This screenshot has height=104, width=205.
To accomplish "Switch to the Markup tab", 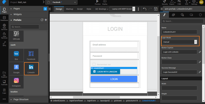I will pyautogui.click(x=69, y=9).
